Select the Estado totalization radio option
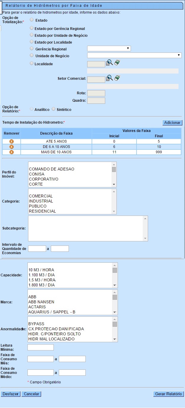Screen dimensions: 185x408 pos(32,20)
